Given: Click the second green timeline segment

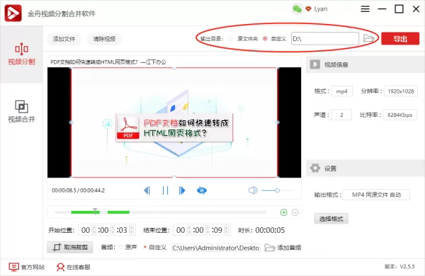Looking at the screenshot, I should (118, 212).
